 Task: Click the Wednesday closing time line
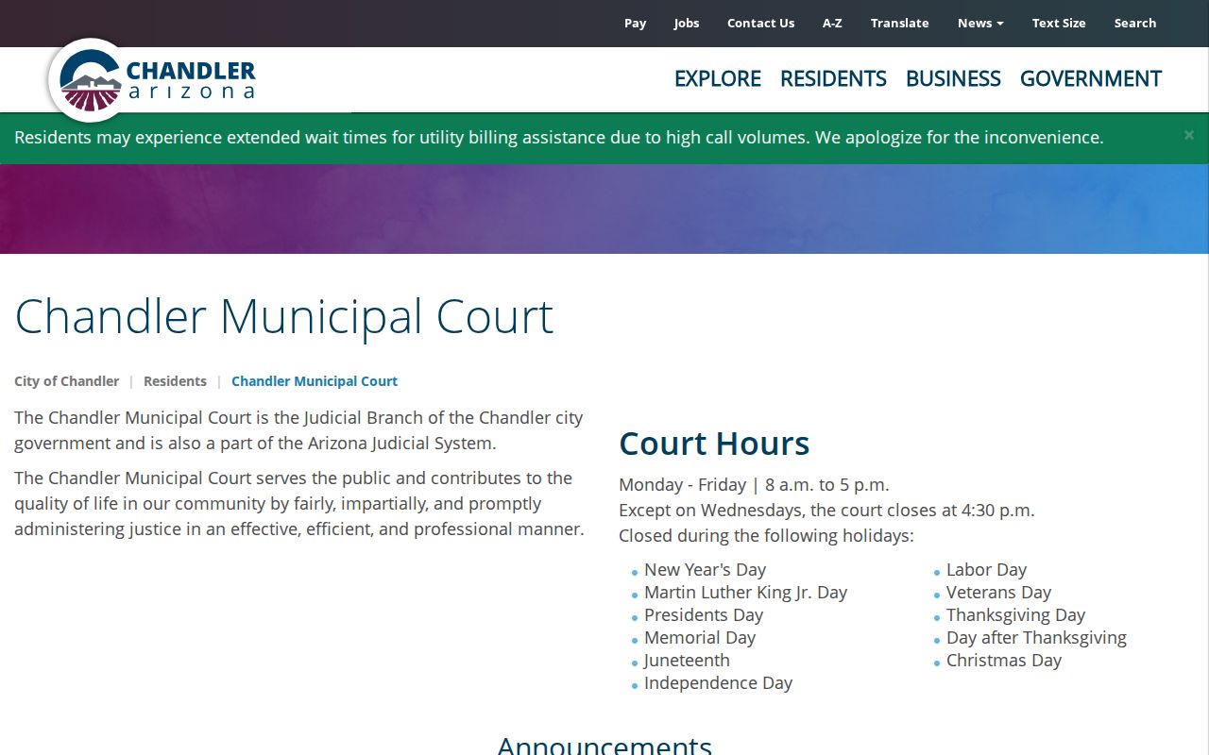coord(826,511)
